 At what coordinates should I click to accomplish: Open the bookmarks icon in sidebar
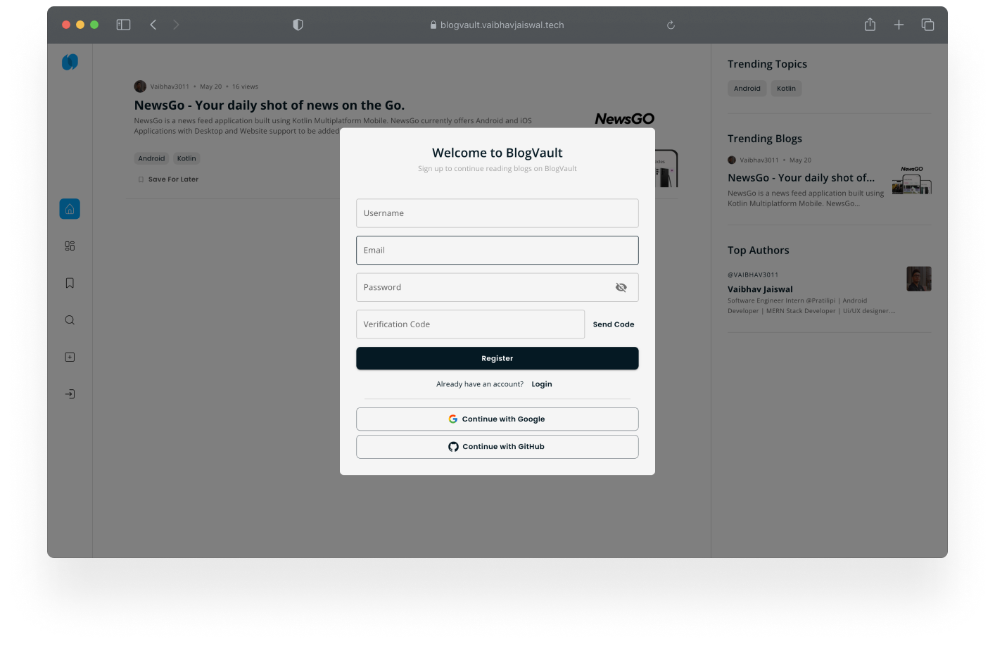[70, 283]
